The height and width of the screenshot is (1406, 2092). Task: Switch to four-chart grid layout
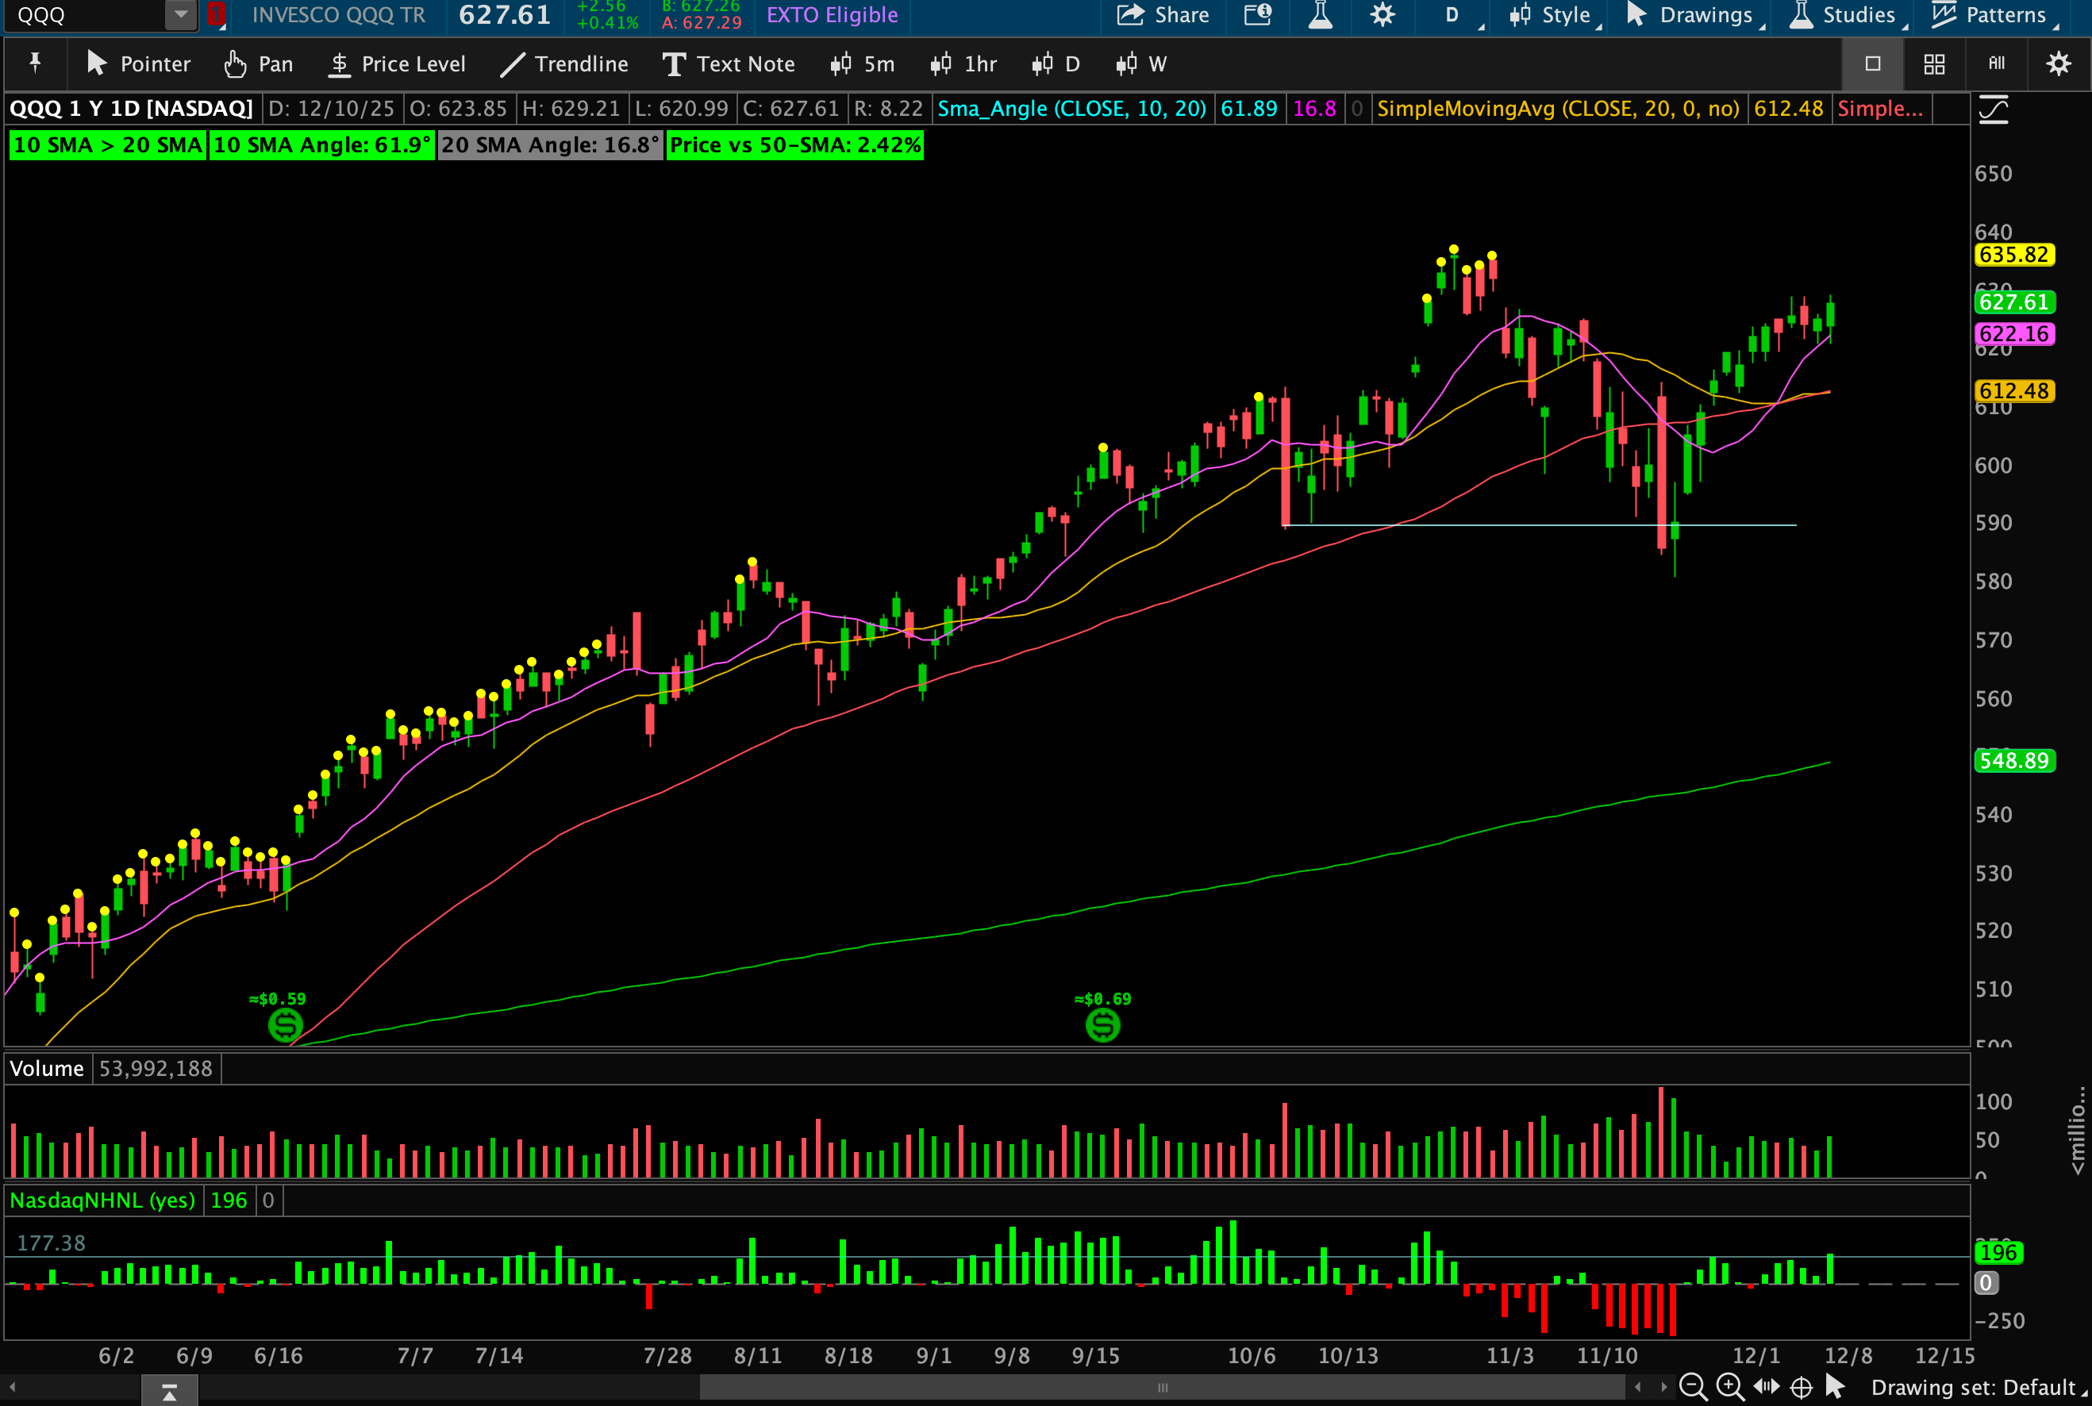click(x=1934, y=63)
